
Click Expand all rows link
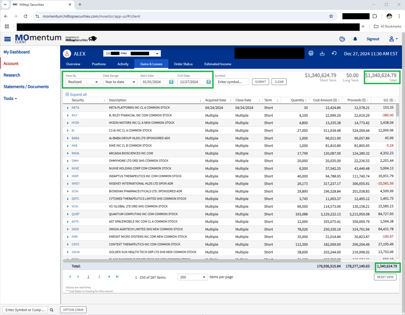coord(76,94)
